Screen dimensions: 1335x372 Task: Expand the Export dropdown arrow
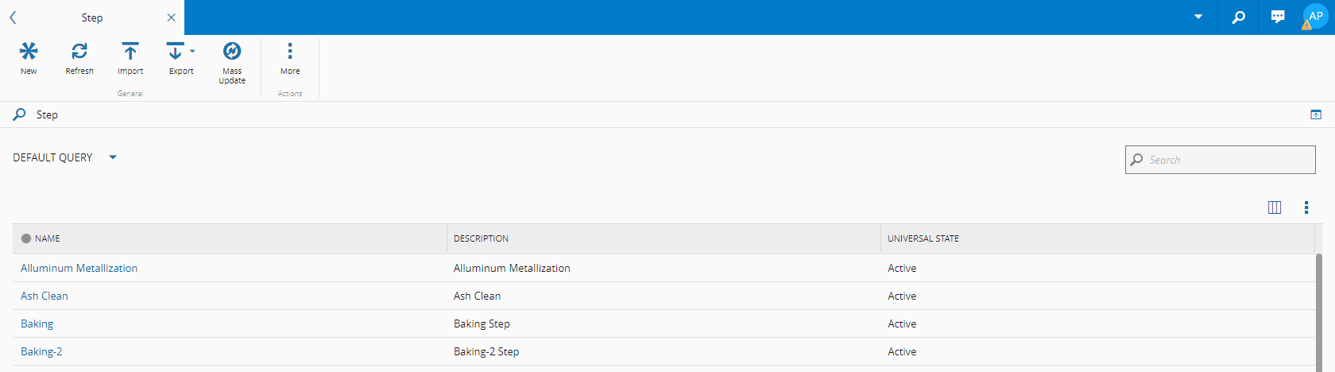pos(192,52)
